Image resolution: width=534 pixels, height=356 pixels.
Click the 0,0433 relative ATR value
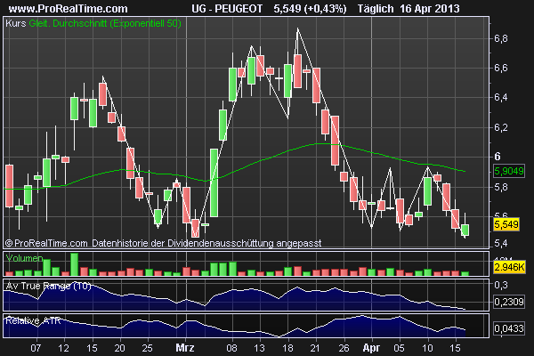click(x=509, y=328)
